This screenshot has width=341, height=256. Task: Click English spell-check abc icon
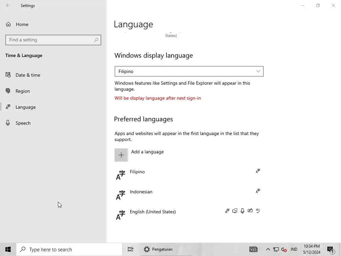(x=258, y=211)
